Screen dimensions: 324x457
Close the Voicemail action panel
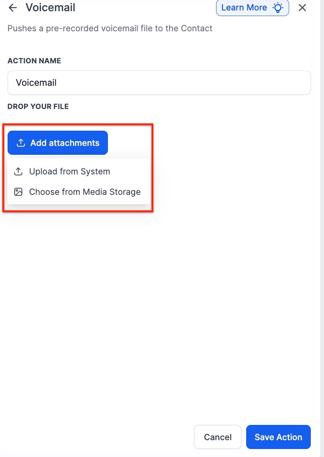(302, 8)
